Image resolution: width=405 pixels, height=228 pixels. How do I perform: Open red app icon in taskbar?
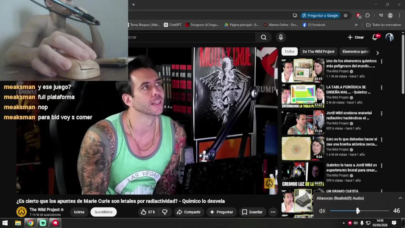[55, 223]
